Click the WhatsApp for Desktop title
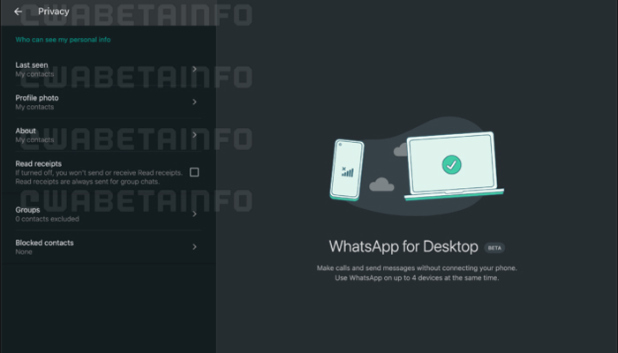 [x=403, y=246]
